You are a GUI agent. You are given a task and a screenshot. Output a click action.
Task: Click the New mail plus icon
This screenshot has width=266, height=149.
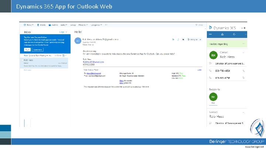coord(25,25)
